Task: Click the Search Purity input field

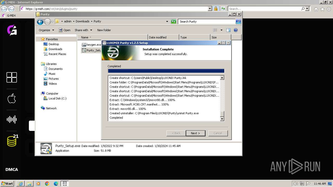Action: tap(207, 22)
